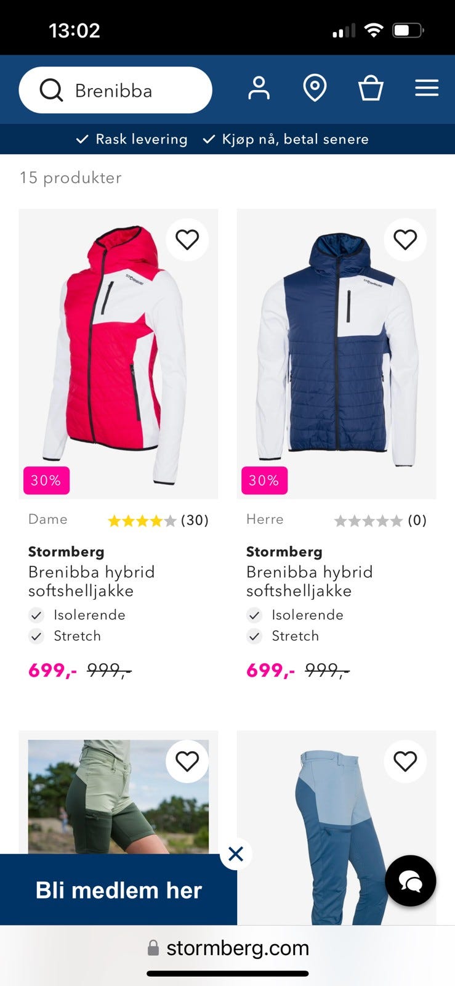The height and width of the screenshot is (986, 455).
Task: Tap the 30% discount badge on Dame jacket
Action: [46, 481]
